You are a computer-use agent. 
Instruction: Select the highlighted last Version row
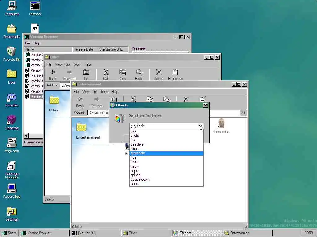pos(33,97)
